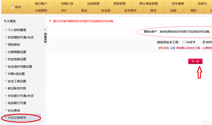This screenshot has width=212, height=125.
Task: Open 跨行现金管理 menu
Action: pyautogui.click(x=149, y=4)
